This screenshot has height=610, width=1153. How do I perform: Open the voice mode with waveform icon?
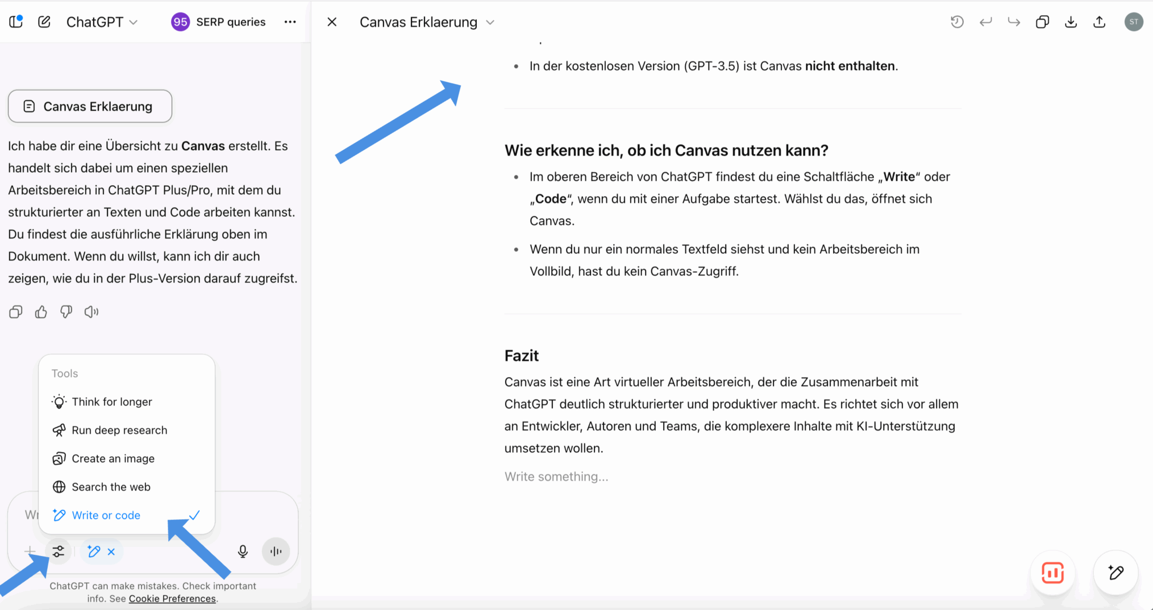click(275, 551)
